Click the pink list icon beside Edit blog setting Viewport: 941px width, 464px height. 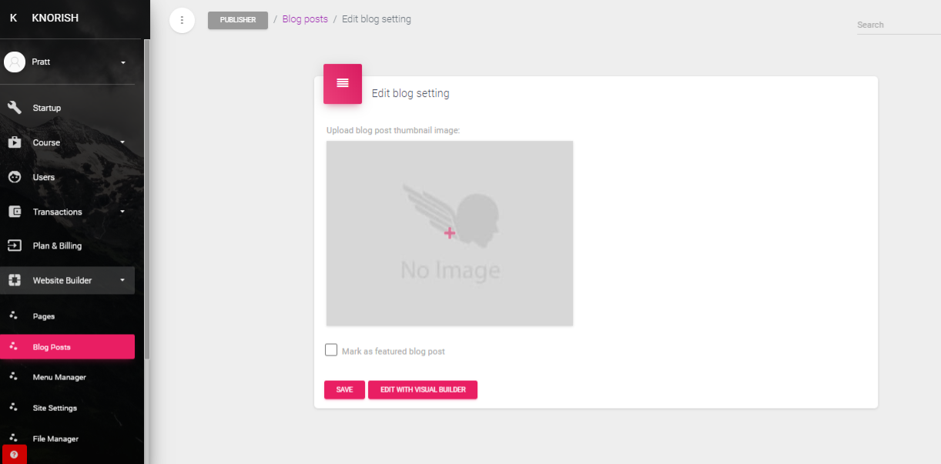(343, 83)
